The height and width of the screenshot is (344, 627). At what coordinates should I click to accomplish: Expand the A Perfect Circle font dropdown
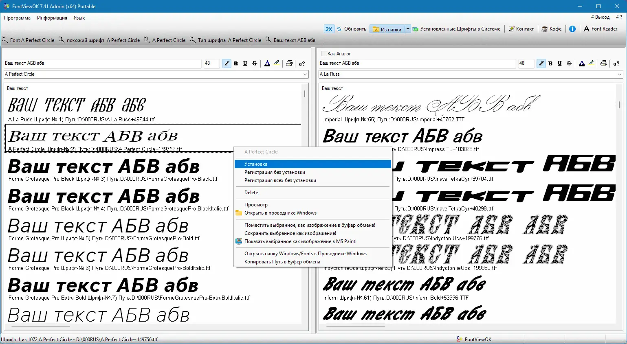click(305, 74)
